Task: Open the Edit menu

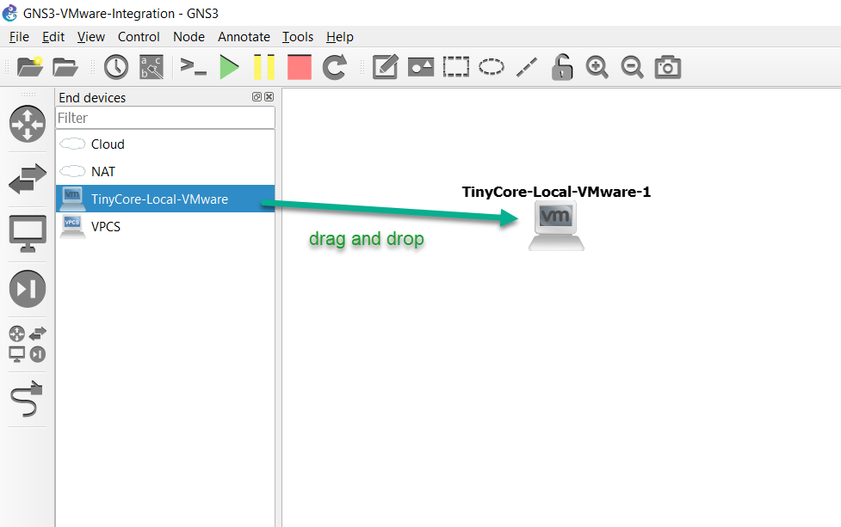Action: 53,37
